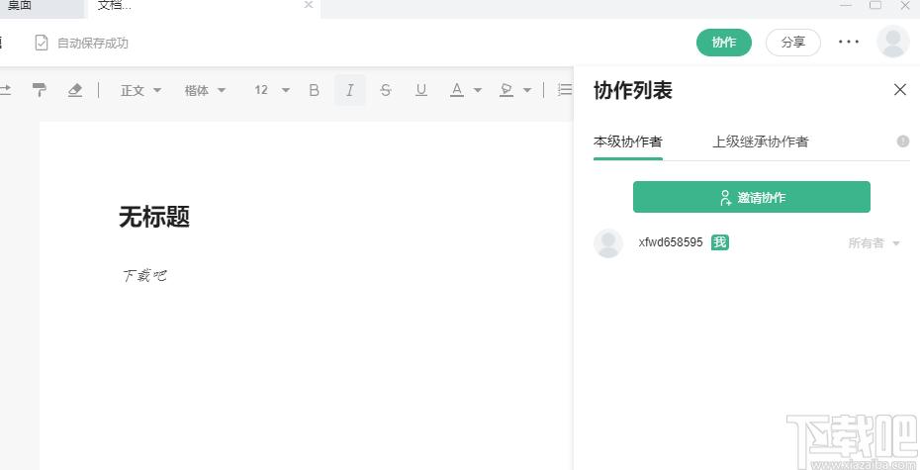Open the 所有者 permission dropdown
The image size is (920, 470).
tap(874, 243)
